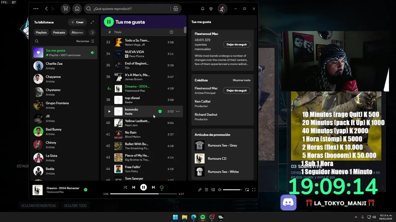Click the Beéle artist link under top diesel
The width and height of the screenshot is (396, 222).
[129, 102]
